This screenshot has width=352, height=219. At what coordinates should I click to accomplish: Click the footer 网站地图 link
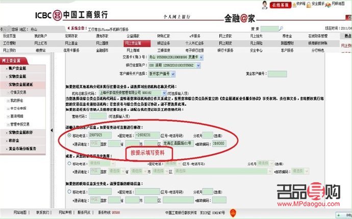click(20, 212)
